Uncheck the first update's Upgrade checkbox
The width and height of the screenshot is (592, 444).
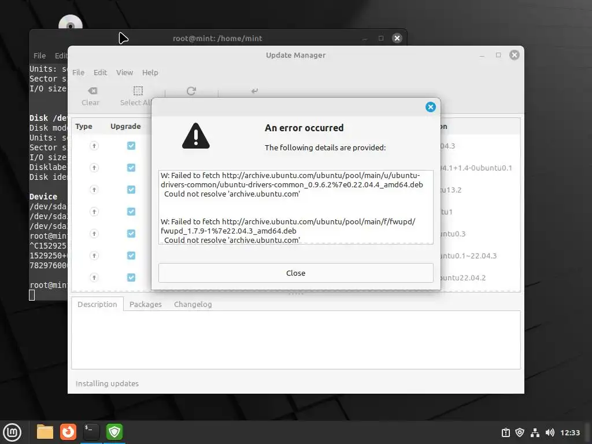point(131,146)
